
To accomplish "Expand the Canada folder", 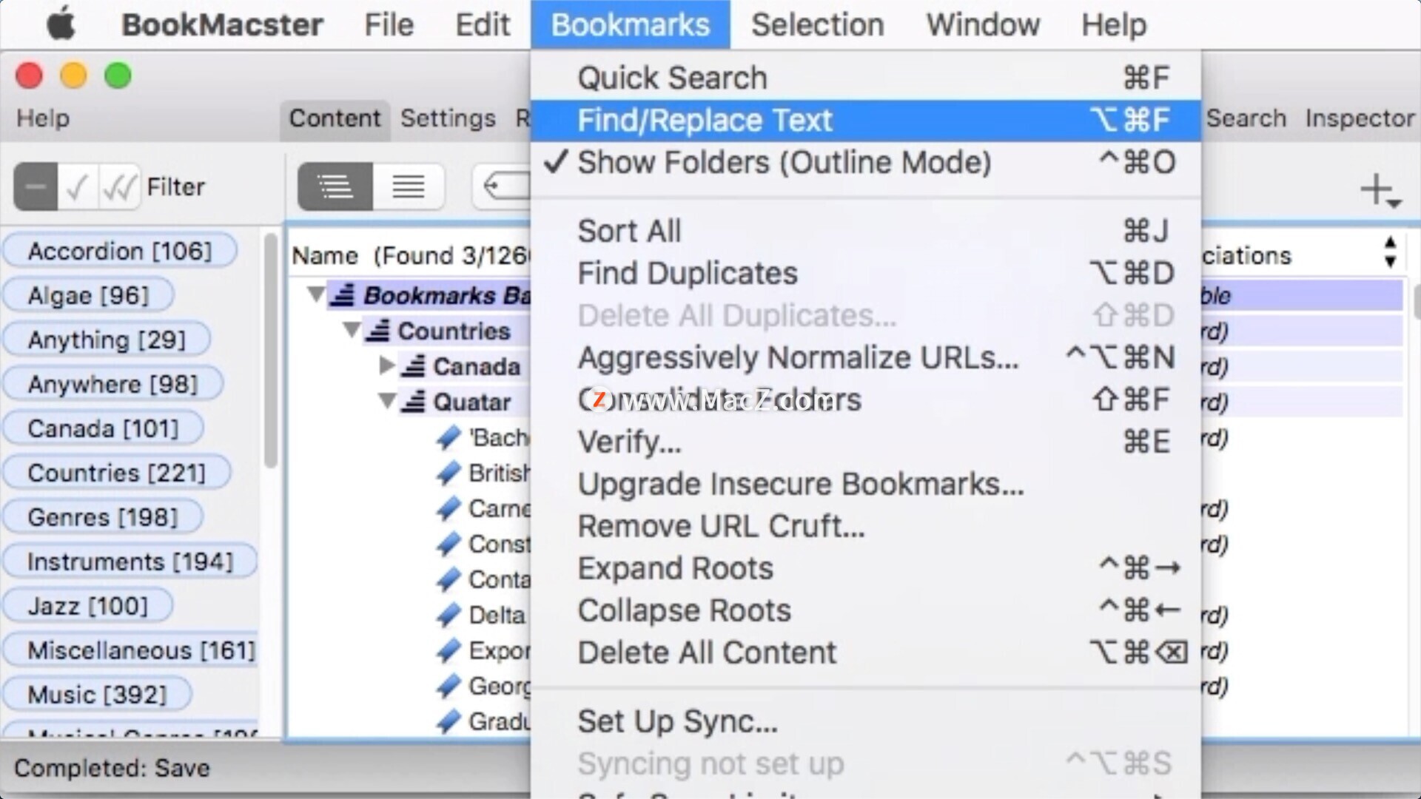I will (x=386, y=365).
